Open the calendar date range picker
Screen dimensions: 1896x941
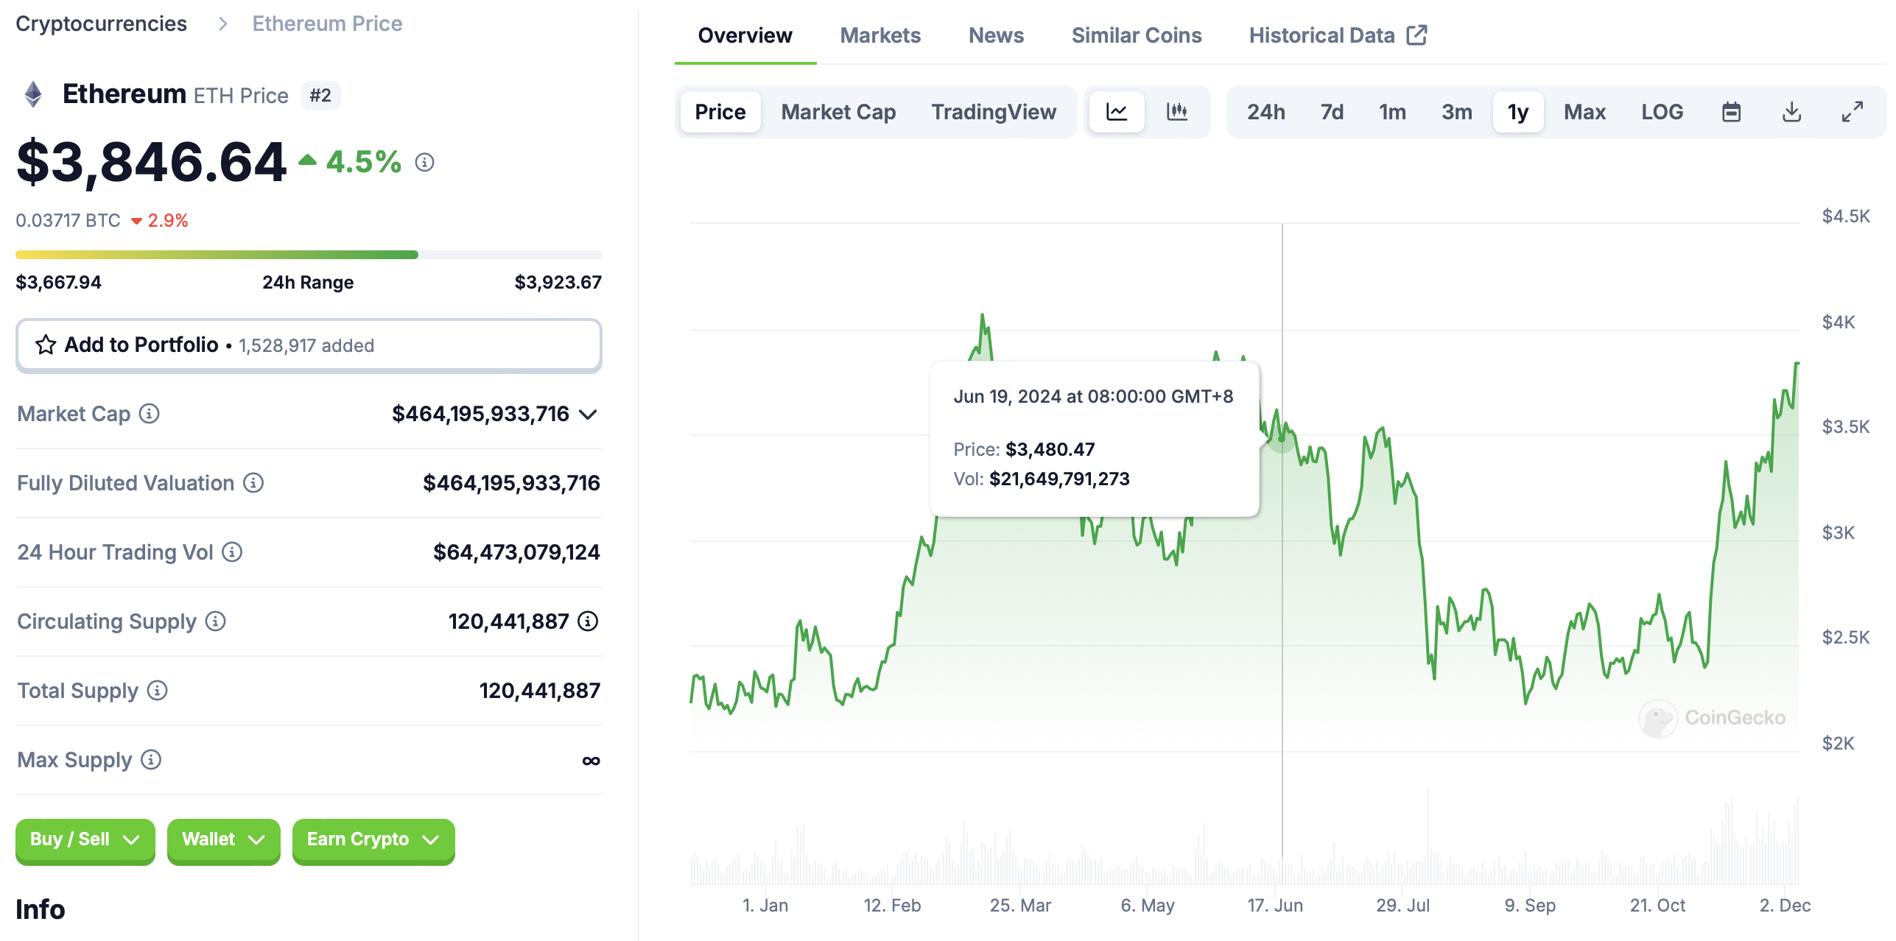(1731, 112)
